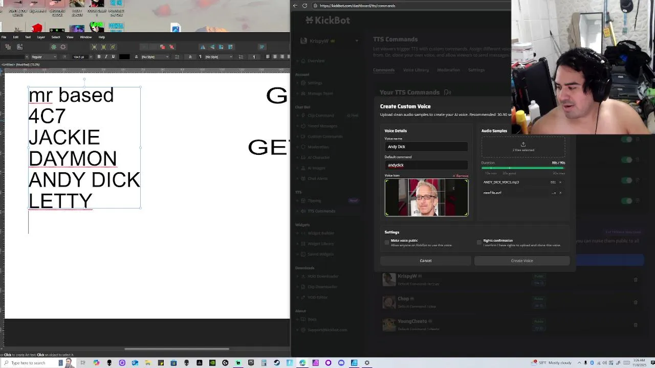The height and width of the screenshot is (368, 655).
Task: Click the Create Voice button
Action: point(522,261)
